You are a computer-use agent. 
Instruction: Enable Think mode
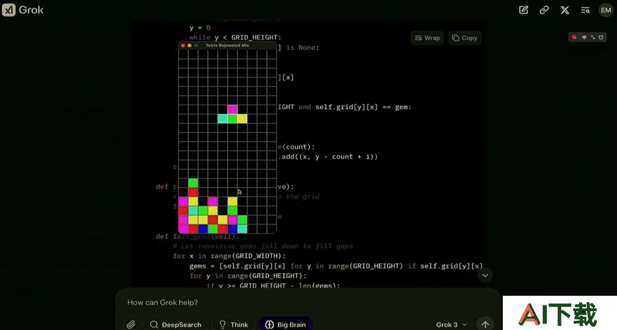[x=234, y=324]
